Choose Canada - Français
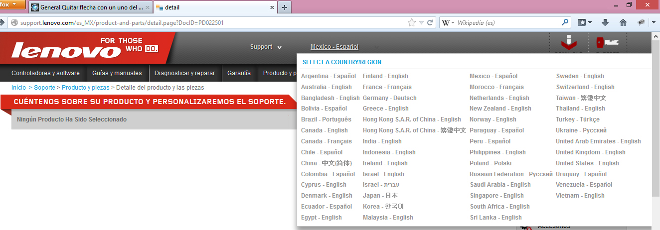The image size is (660, 230). (327, 141)
